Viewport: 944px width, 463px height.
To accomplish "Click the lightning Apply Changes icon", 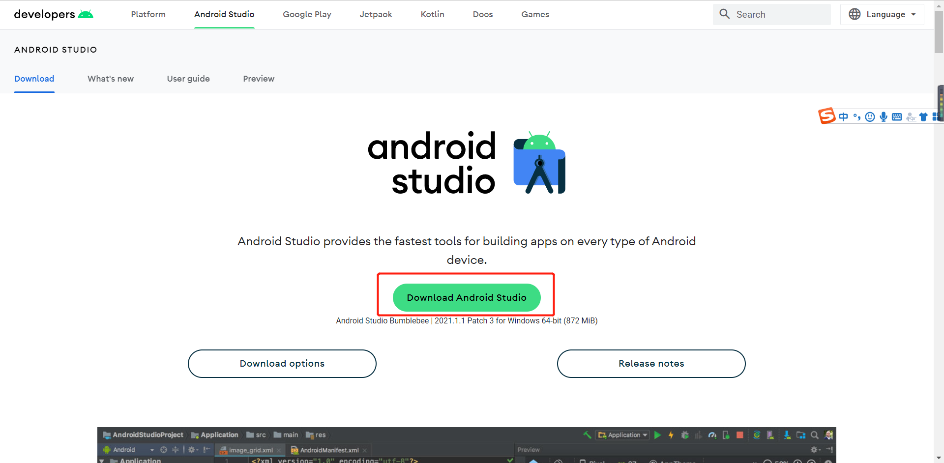I will pyautogui.click(x=671, y=435).
